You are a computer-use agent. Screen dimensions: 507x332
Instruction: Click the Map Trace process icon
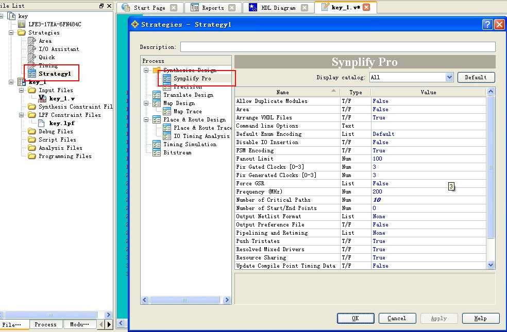coord(167,111)
